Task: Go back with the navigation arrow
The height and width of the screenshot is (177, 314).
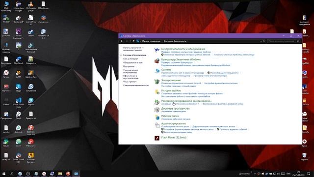Action: point(122,41)
